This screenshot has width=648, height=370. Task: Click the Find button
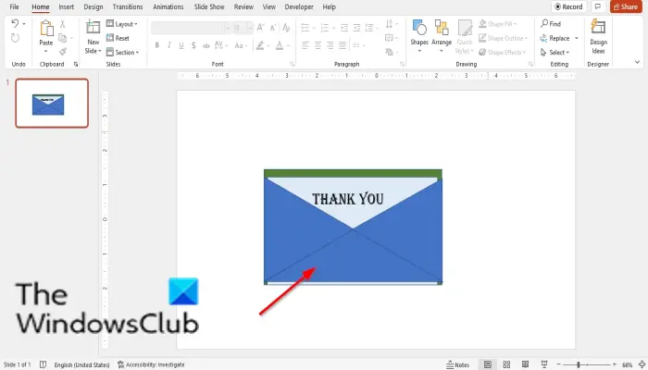click(551, 24)
